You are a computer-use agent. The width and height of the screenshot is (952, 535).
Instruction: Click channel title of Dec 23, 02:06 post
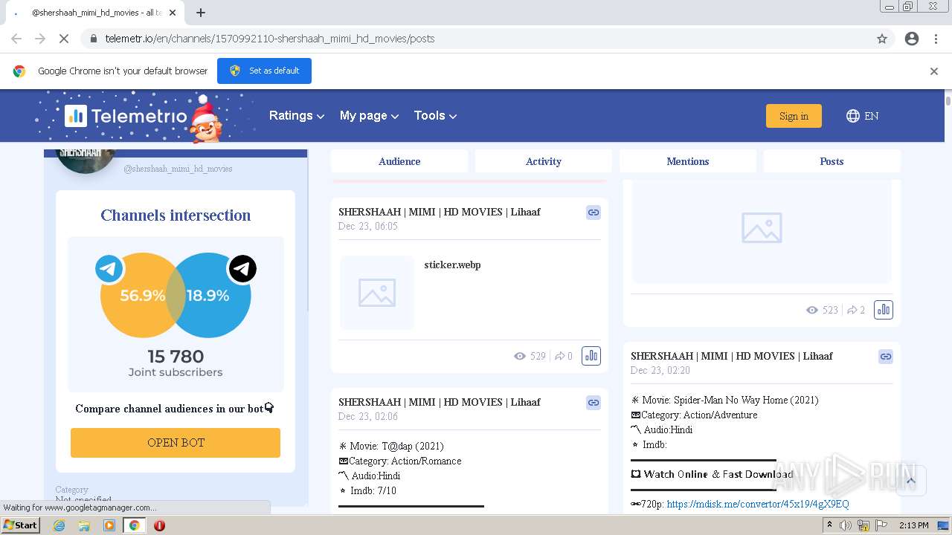click(439, 402)
